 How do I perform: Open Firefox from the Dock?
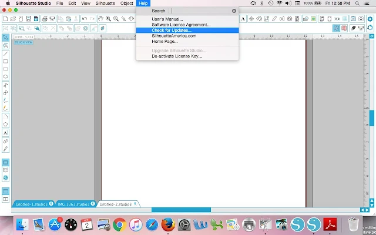pos(168,224)
